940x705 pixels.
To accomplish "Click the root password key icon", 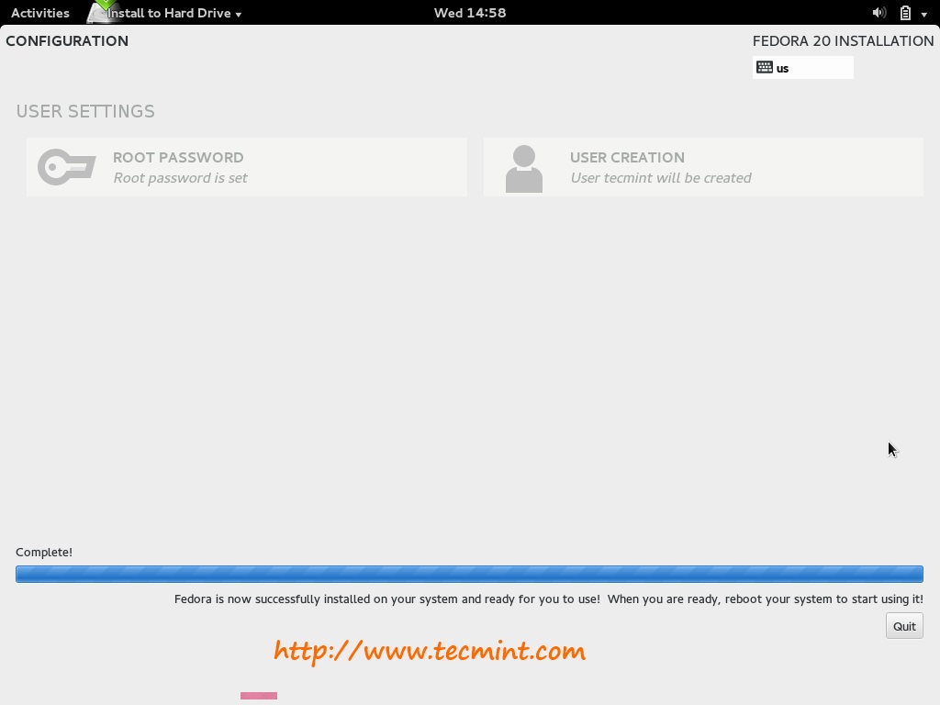I will click(x=66, y=167).
